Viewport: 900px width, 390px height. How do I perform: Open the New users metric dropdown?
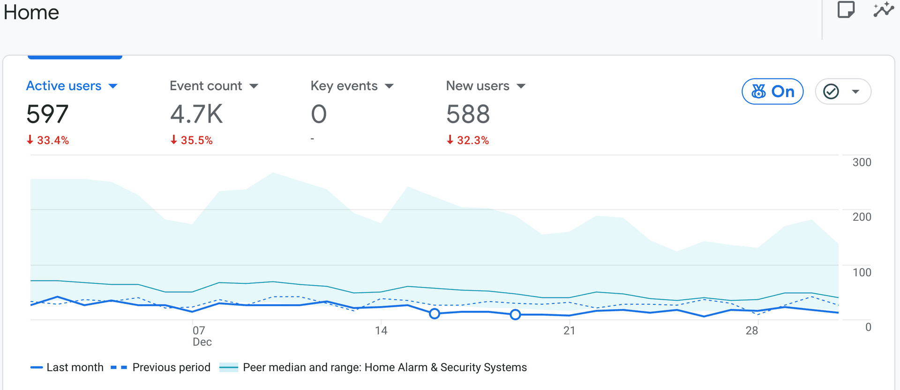521,86
